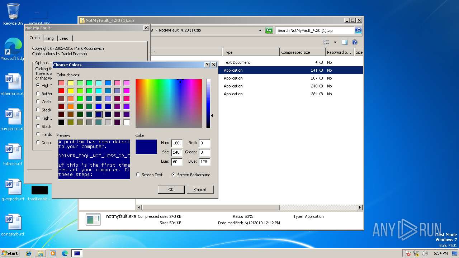
Task: Click the change view icon in Explorer toolbar
Action: click(326, 42)
